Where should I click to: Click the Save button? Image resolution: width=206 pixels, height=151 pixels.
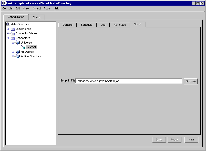[x=159, y=140]
